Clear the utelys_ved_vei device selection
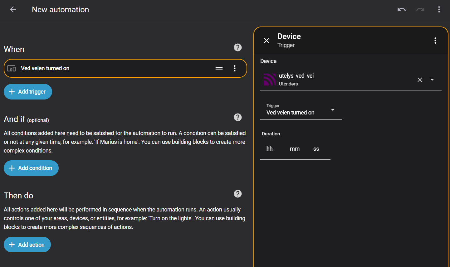Viewport: 450px width, 267px height. click(x=420, y=80)
